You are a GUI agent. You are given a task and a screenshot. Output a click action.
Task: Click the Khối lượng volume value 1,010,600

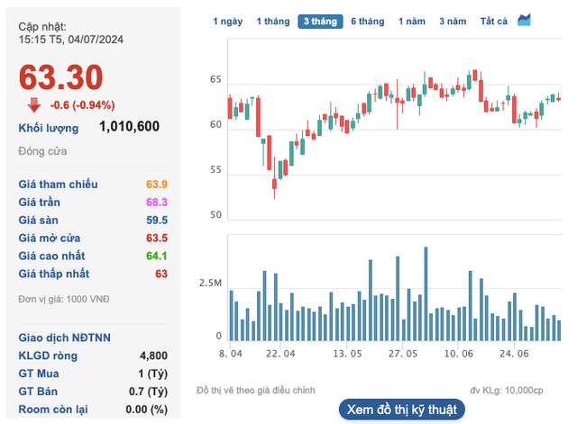[x=129, y=127]
